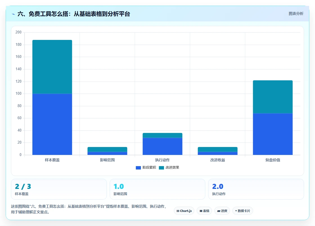Click the 阶段累积 legend label
This screenshot has width=315, height=226.
[x=149, y=168]
